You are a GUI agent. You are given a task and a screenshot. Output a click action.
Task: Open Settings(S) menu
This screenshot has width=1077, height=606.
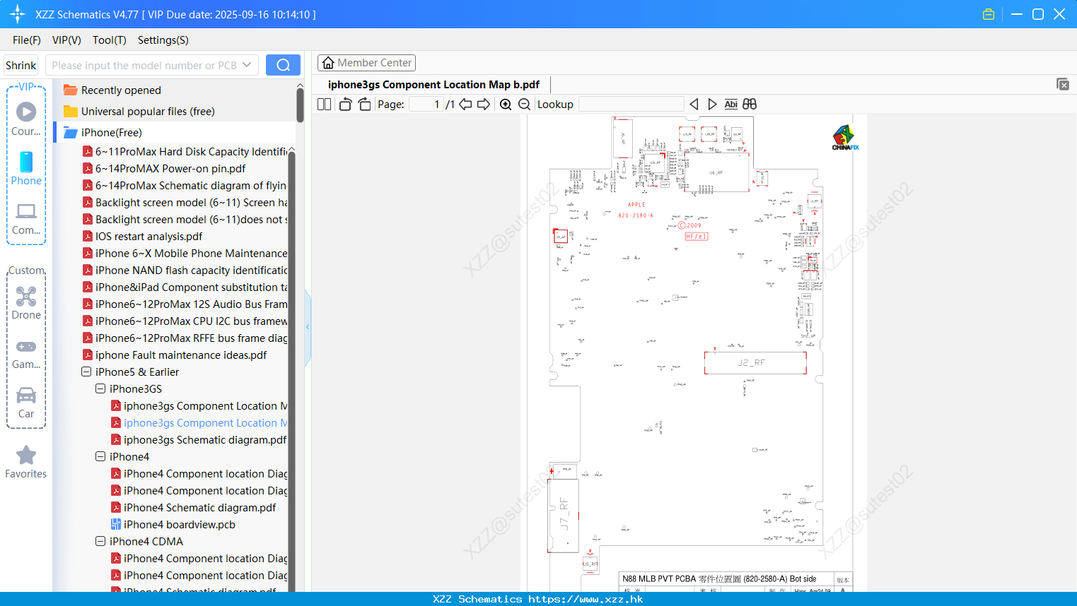163,40
